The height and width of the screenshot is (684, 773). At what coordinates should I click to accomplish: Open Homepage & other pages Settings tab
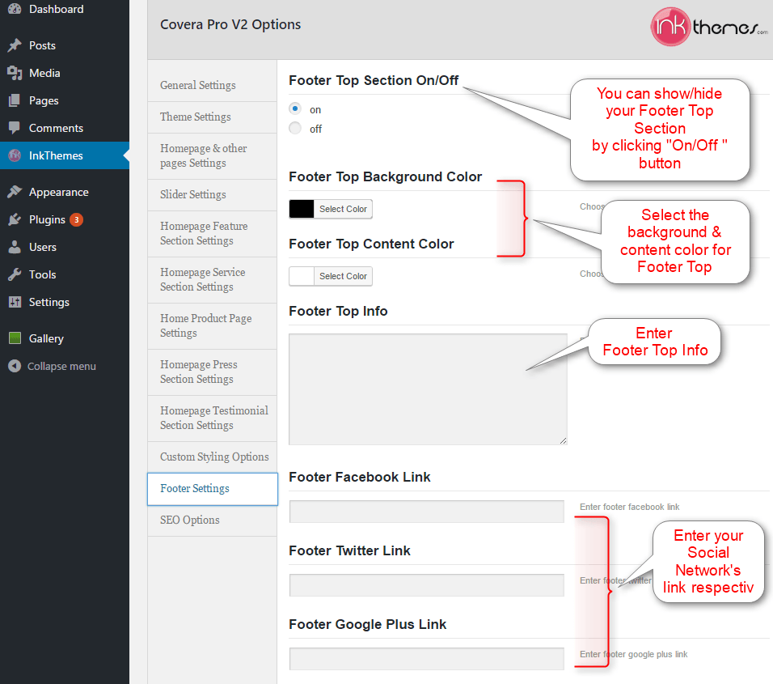tap(213, 156)
